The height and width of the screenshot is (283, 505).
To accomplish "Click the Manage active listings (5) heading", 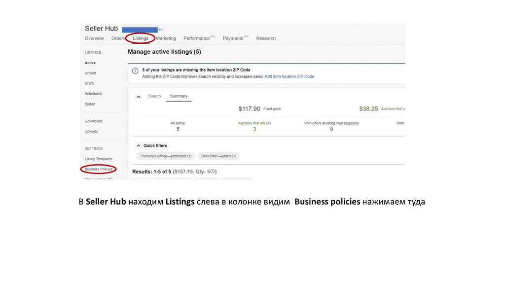I will (164, 52).
